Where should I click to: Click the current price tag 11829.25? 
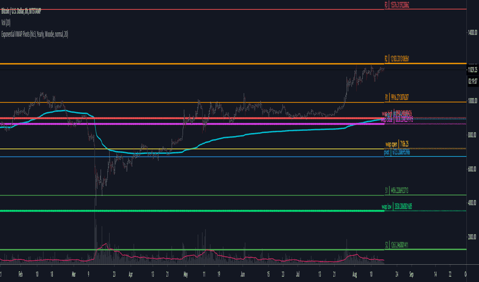tap(472, 70)
